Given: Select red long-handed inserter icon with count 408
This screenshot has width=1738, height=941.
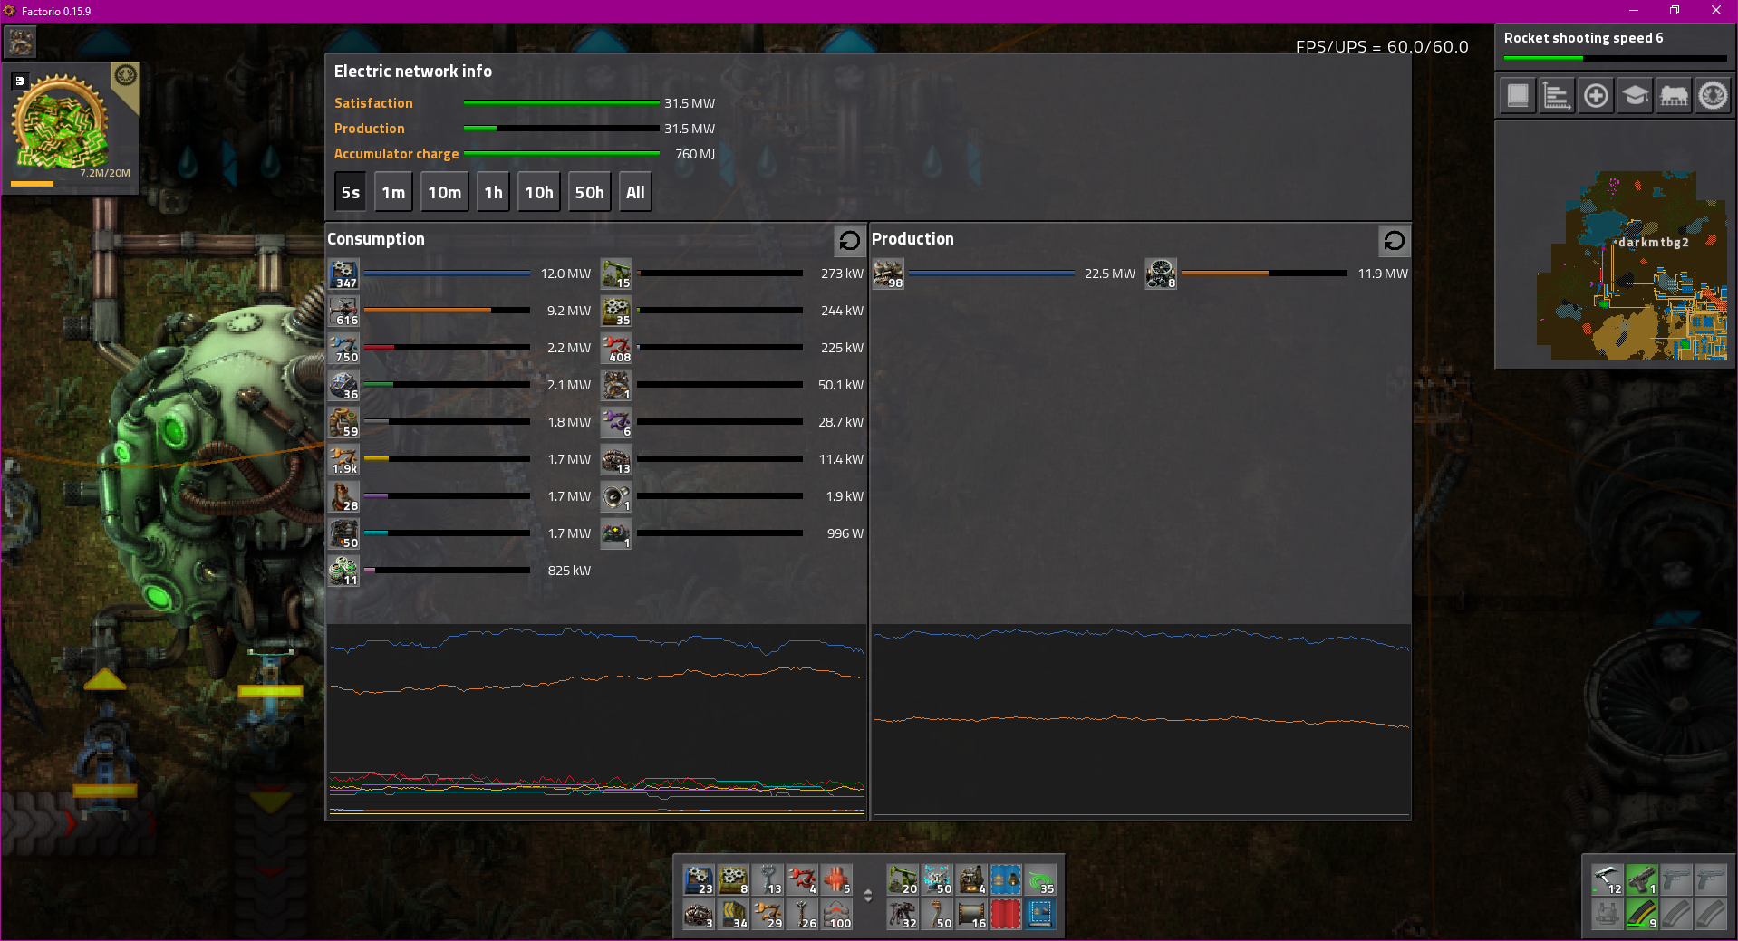Looking at the screenshot, I should point(616,348).
